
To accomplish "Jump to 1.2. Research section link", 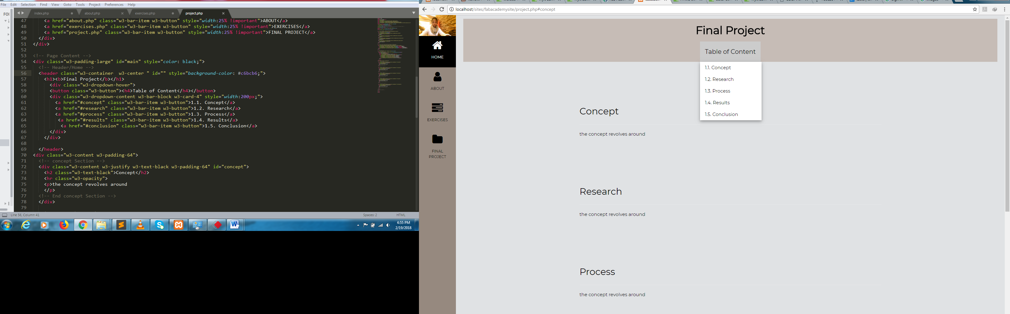I will 730,79.
